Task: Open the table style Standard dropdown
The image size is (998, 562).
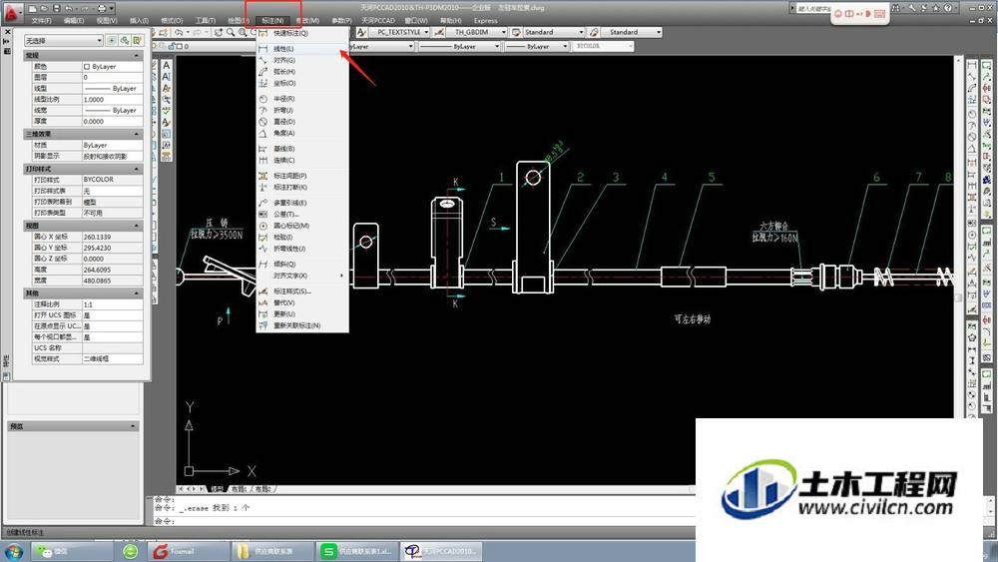Action: point(554,32)
